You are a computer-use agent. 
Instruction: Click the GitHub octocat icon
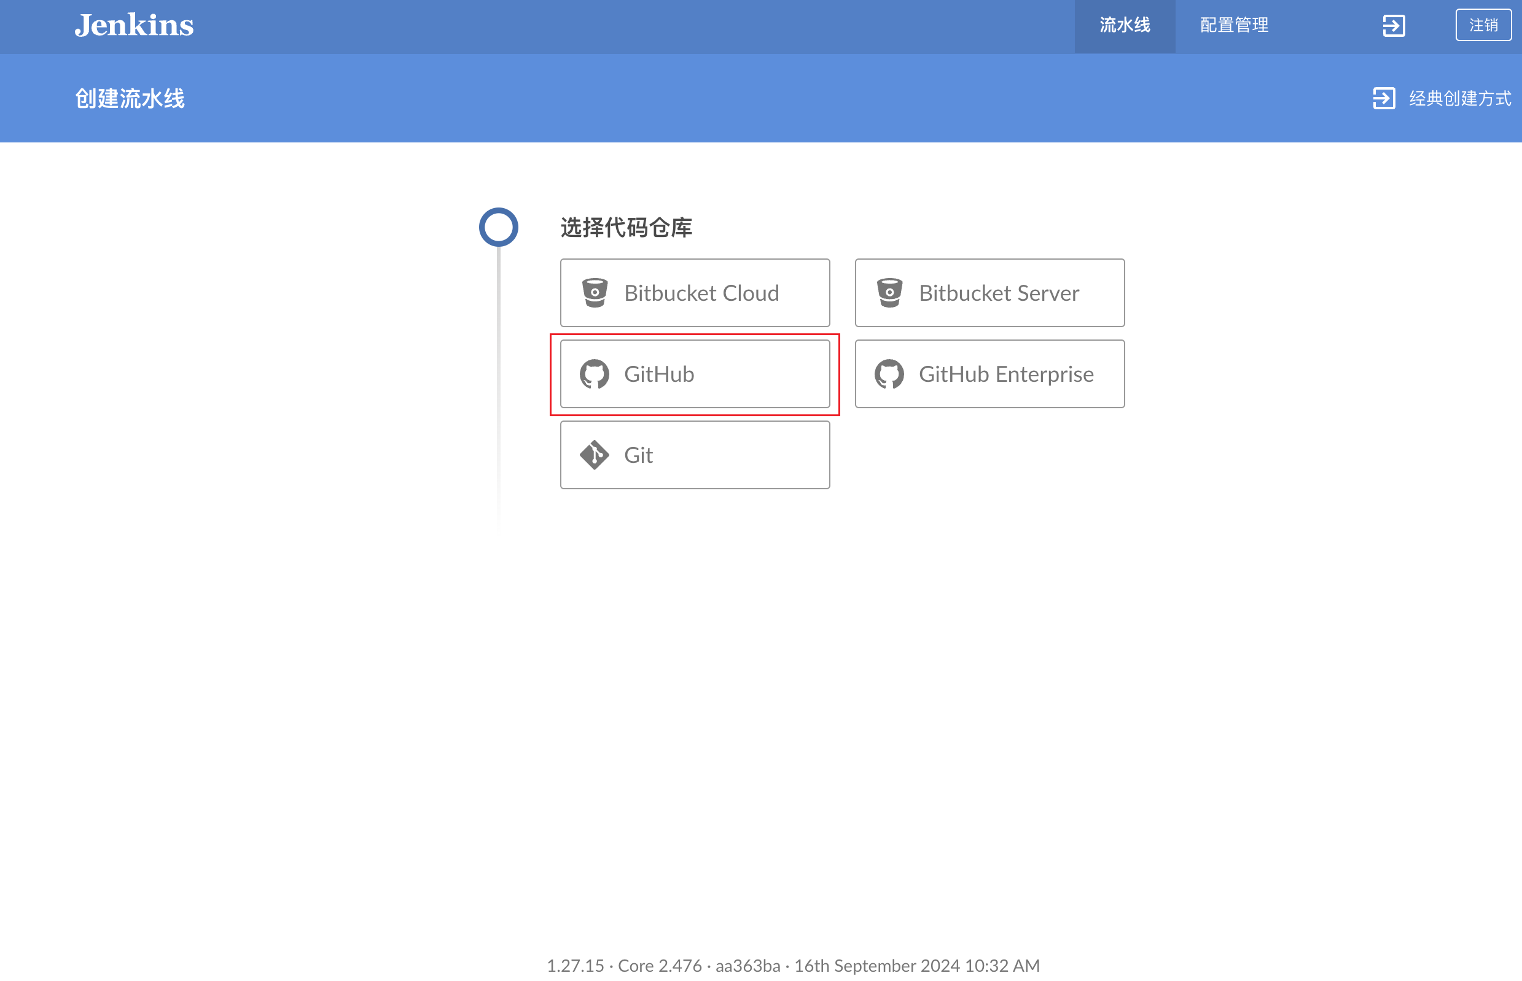tap(595, 374)
